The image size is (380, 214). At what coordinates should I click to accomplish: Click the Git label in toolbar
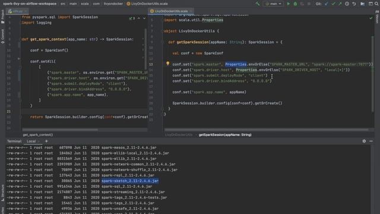point(318,4)
